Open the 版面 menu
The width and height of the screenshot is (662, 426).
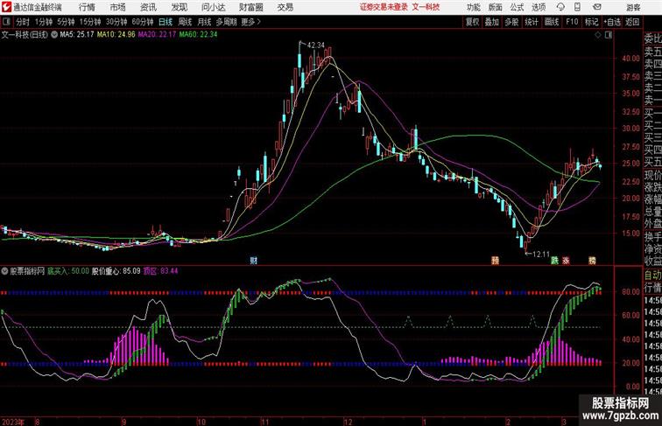[x=496, y=7]
